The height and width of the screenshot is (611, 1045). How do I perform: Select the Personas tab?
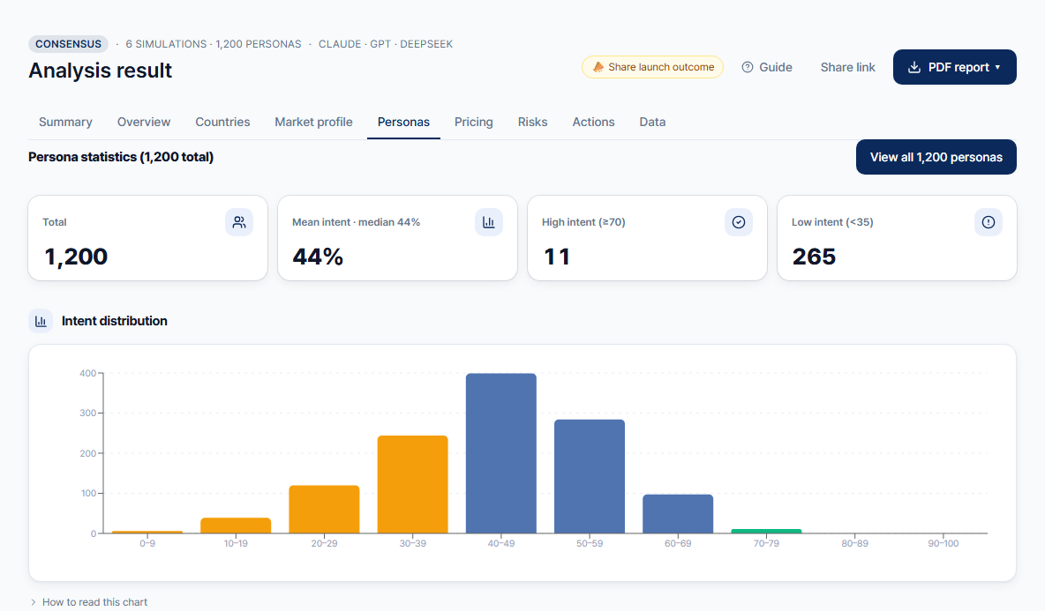pos(403,122)
